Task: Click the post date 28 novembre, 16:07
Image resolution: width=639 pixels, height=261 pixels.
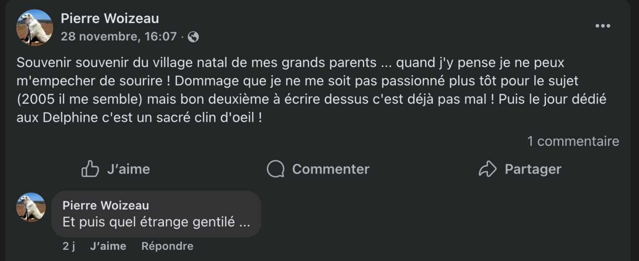Action: 119,37
